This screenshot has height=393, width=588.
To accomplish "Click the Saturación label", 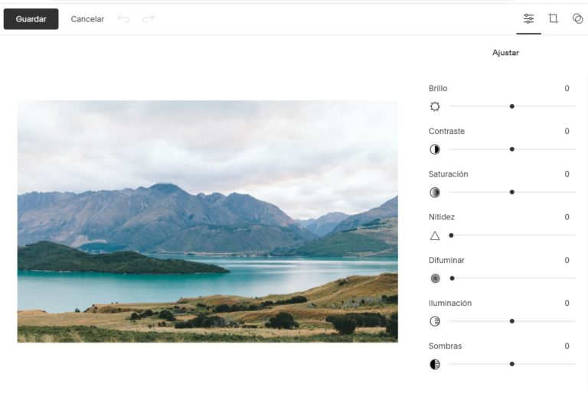I will point(448,174).
